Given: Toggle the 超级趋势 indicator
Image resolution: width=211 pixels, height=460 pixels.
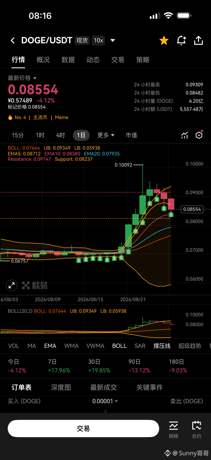Looking at the screenshot, I should [x=190, y=346].
